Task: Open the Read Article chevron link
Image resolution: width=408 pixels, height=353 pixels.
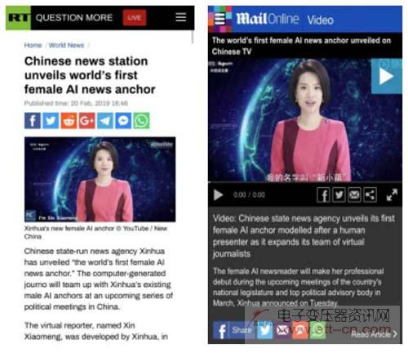Action: pos(375,334)
